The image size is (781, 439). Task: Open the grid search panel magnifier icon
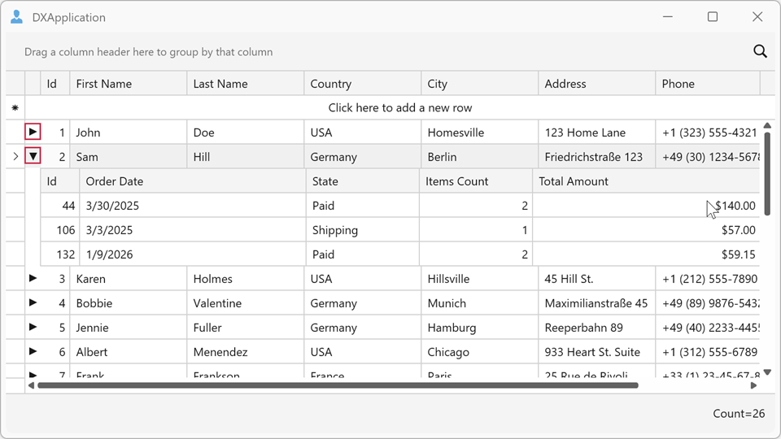(760, 51)
